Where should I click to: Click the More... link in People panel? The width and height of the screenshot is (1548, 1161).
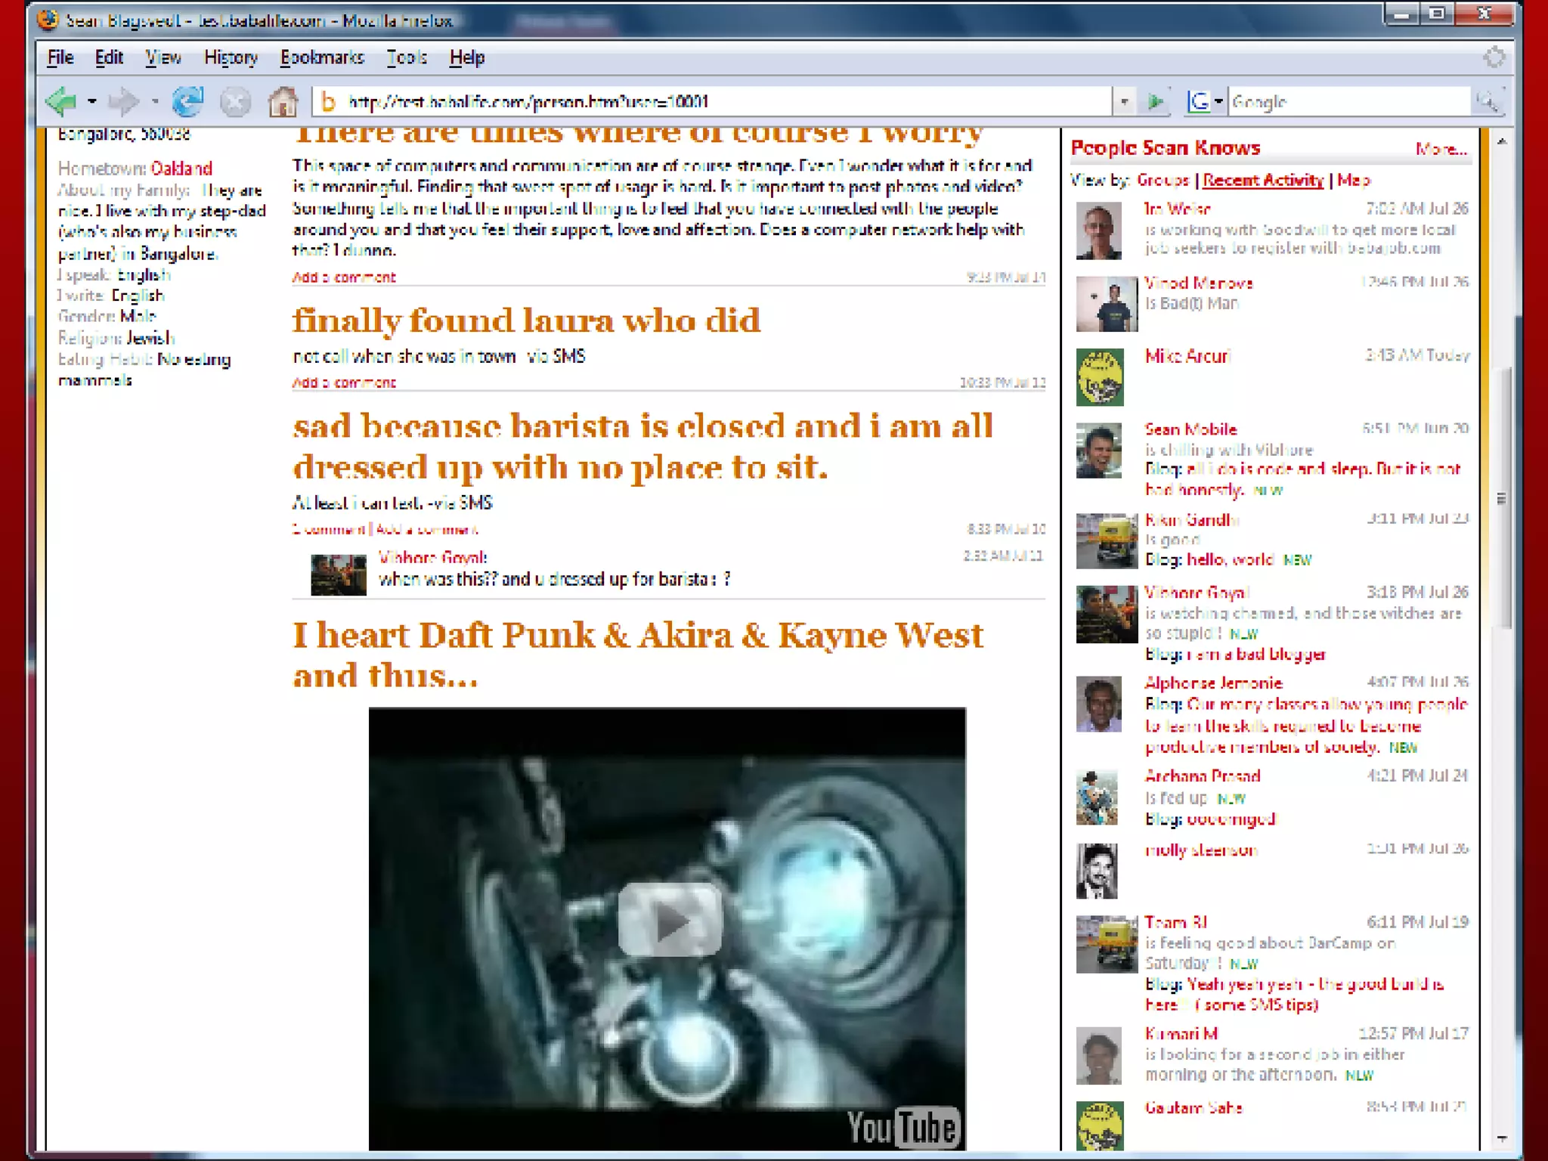(1441, 150)
